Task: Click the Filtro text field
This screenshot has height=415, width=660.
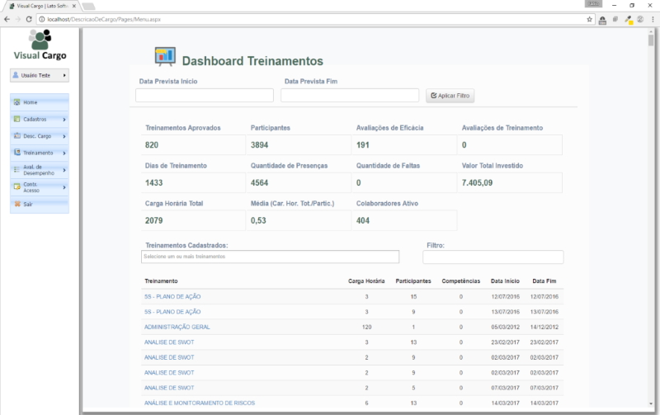Action: click(493, 257)
